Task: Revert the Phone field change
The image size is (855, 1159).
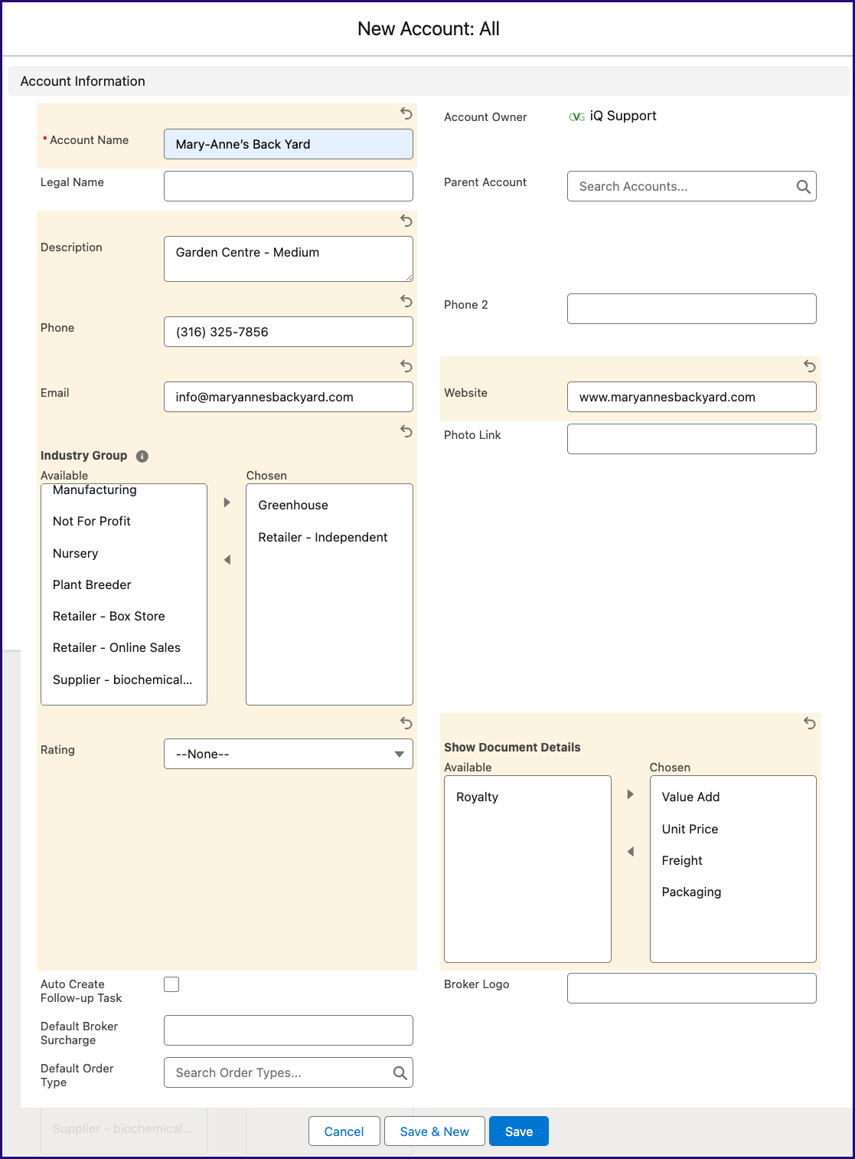Action: (406, 301)
